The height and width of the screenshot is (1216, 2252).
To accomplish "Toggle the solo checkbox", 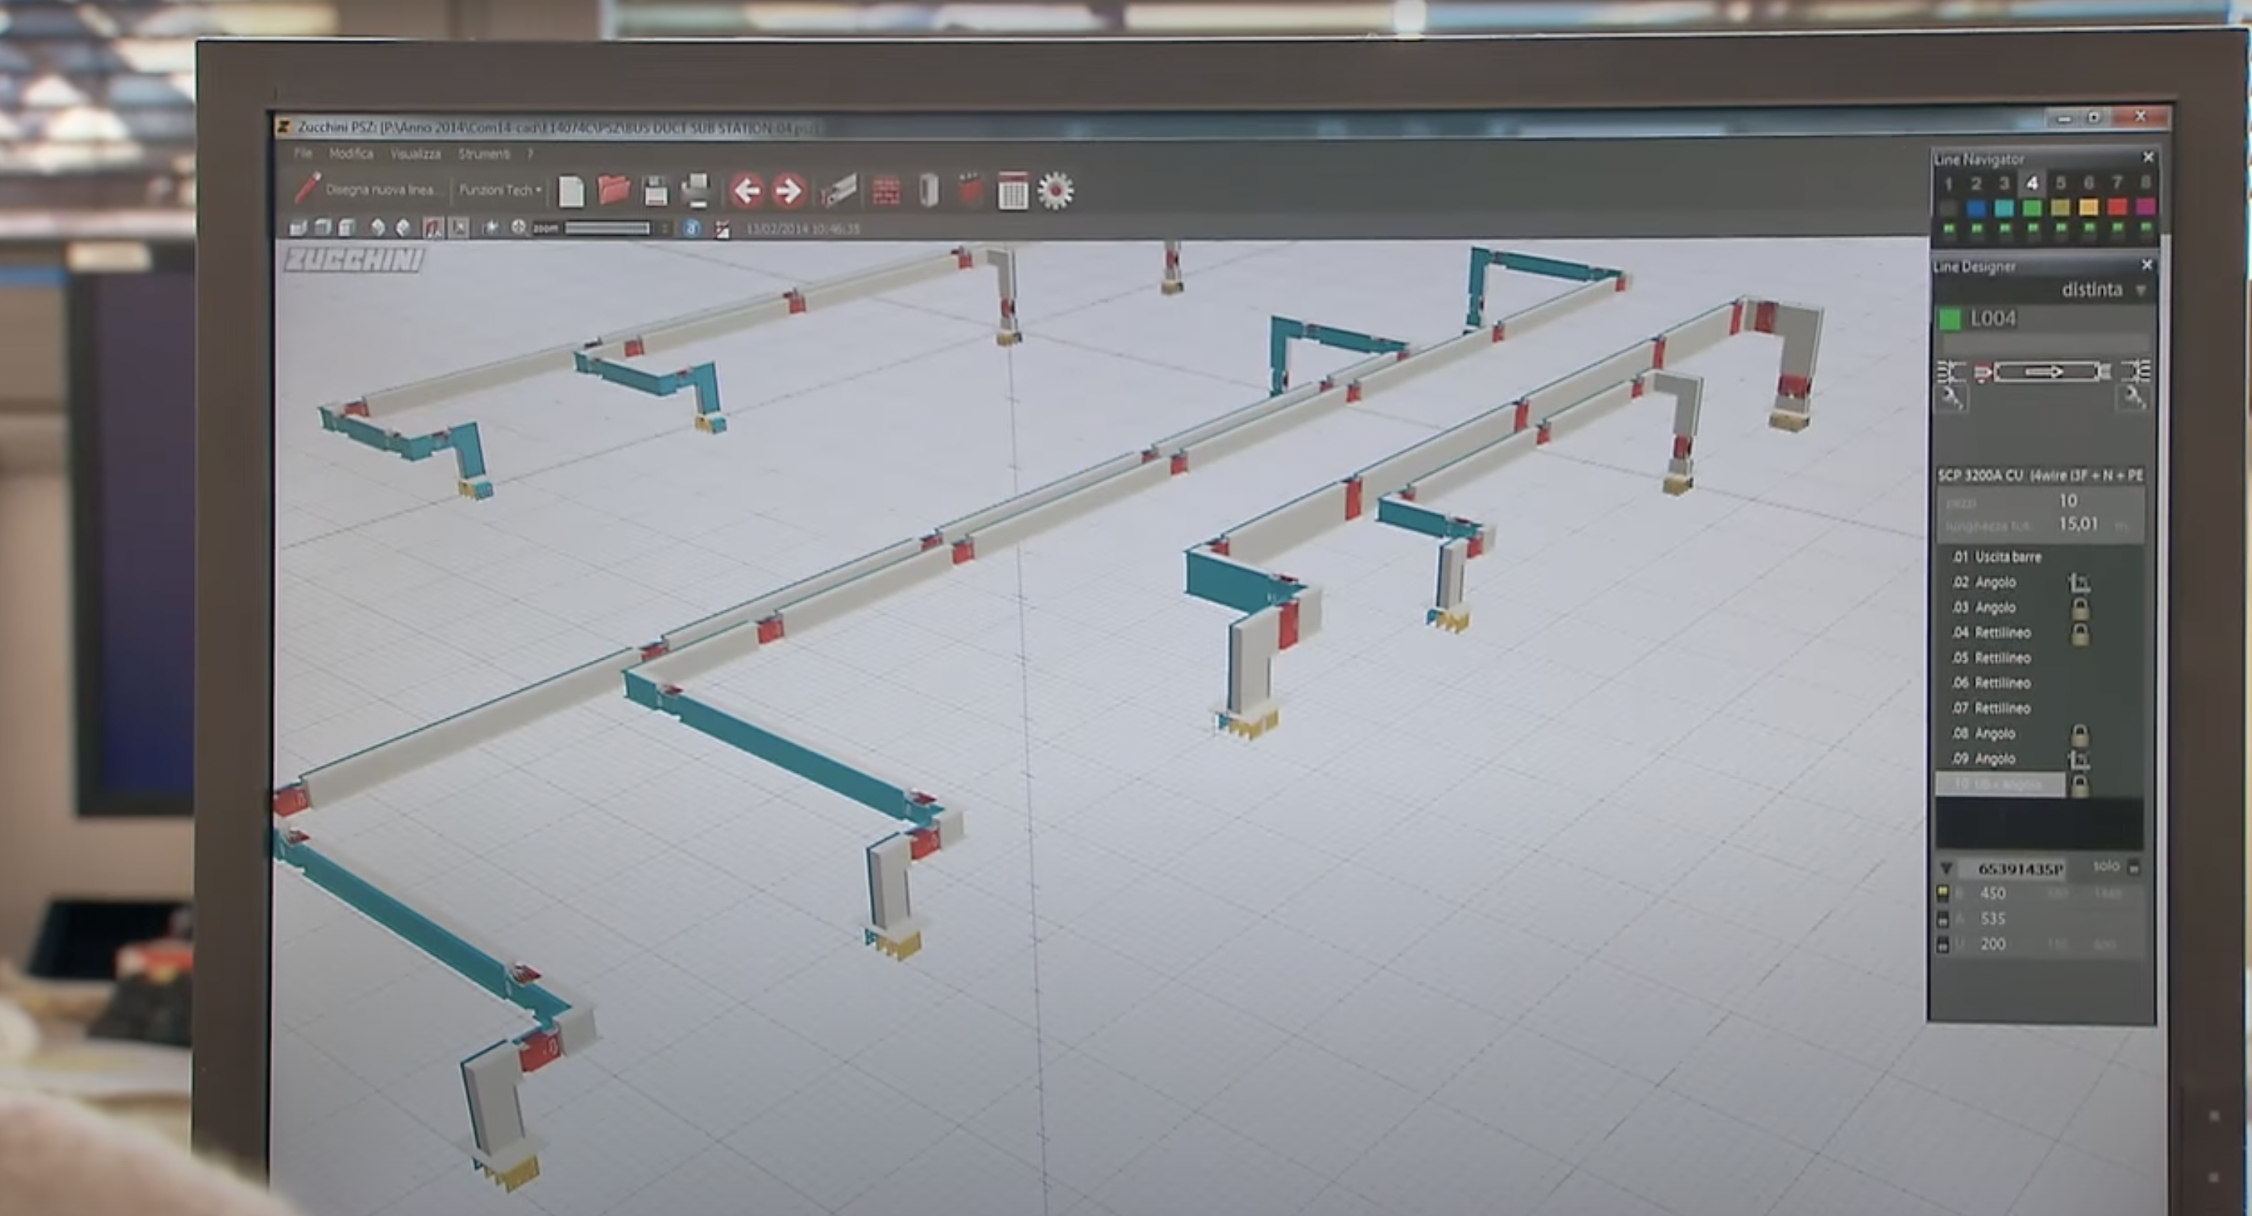I will click(2133, 868).
